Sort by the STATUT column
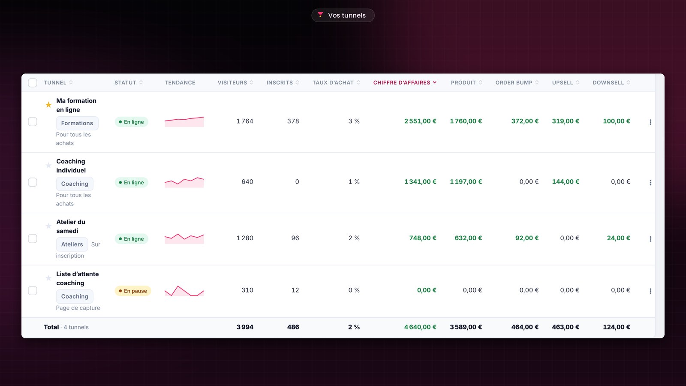 coord(129,83)
